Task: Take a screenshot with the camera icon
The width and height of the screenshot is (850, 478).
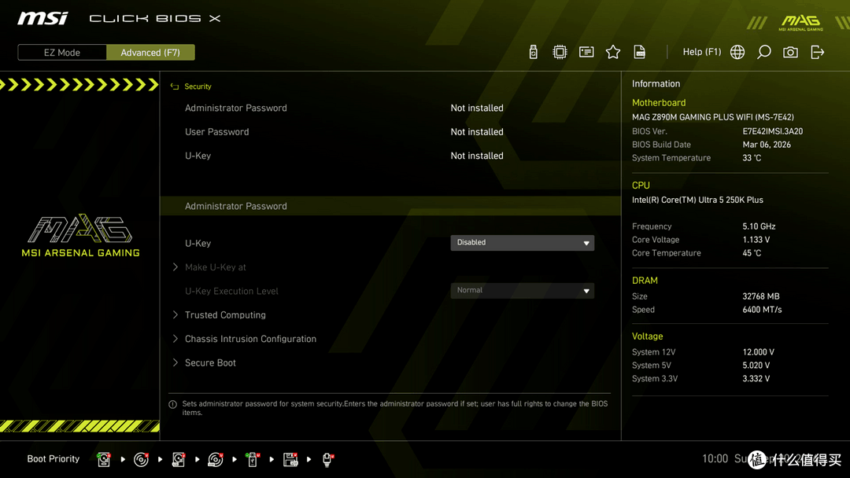Action: [x=790, y=52]
